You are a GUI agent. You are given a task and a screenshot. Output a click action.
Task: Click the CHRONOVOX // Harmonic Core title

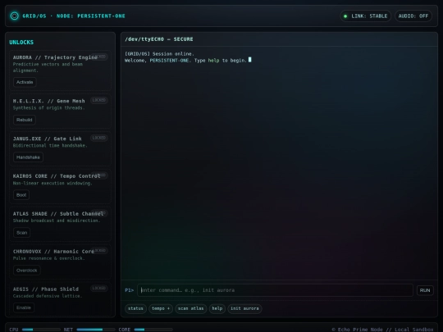[x=53, y=252]
